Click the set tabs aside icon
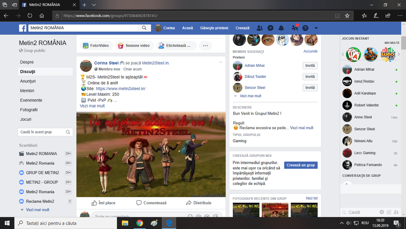 [14, 5]
